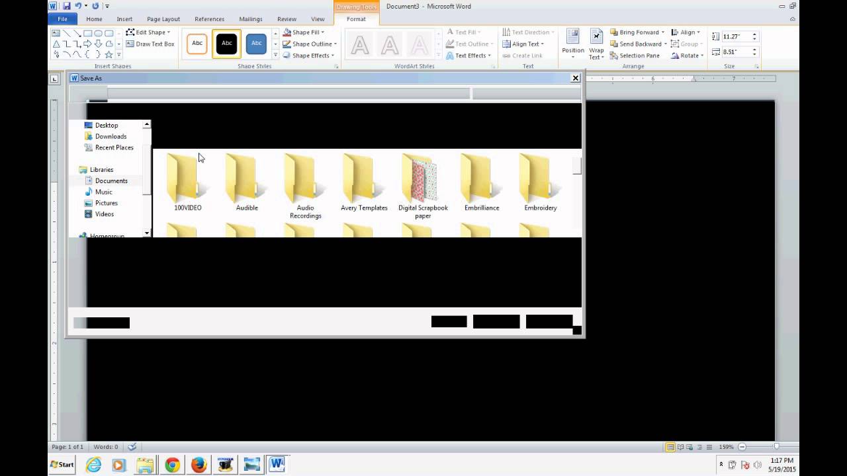Viewport: 847px width, 476px height.
Task: Select the Right Arrow shape
Action: (x=87, y=44)
